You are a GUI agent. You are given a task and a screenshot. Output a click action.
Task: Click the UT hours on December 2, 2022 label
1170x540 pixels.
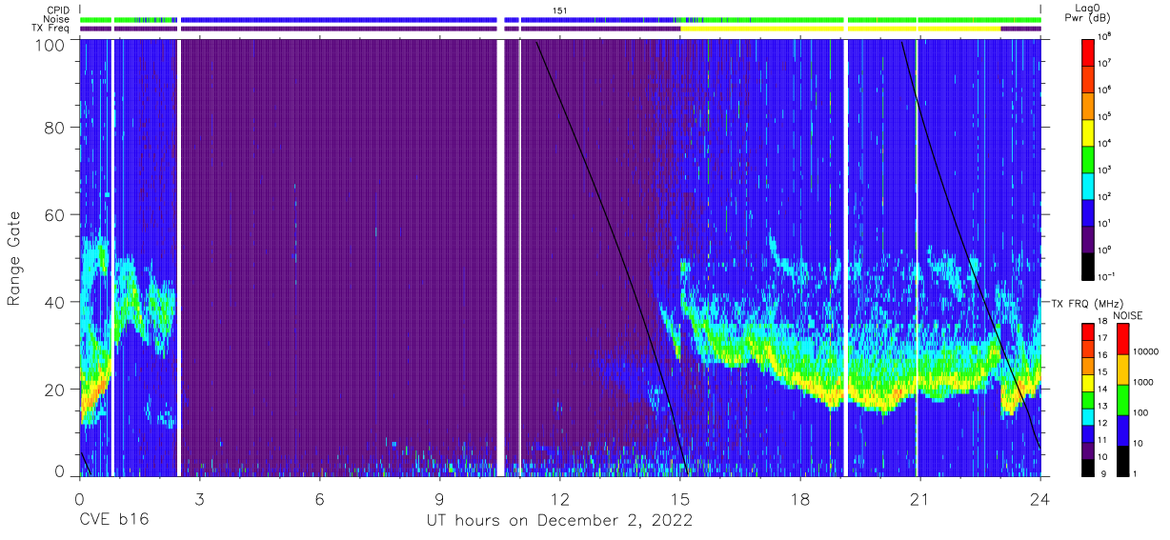[558, 520]
